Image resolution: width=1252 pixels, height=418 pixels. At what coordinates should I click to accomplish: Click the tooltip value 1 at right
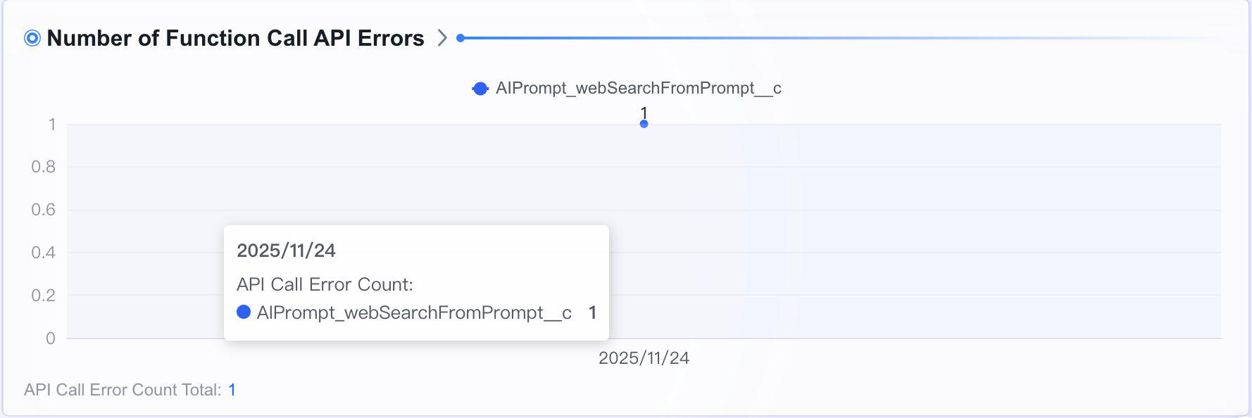(592, 312)
